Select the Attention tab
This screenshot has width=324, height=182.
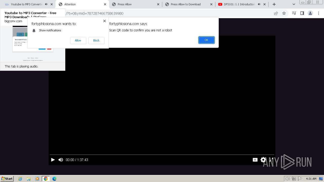pyautogui.click(x=82, y=4)
